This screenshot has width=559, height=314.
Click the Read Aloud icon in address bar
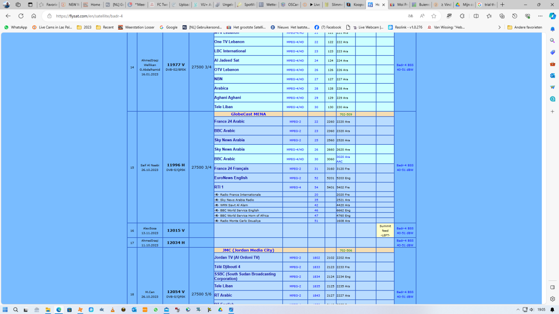(422, 16)
